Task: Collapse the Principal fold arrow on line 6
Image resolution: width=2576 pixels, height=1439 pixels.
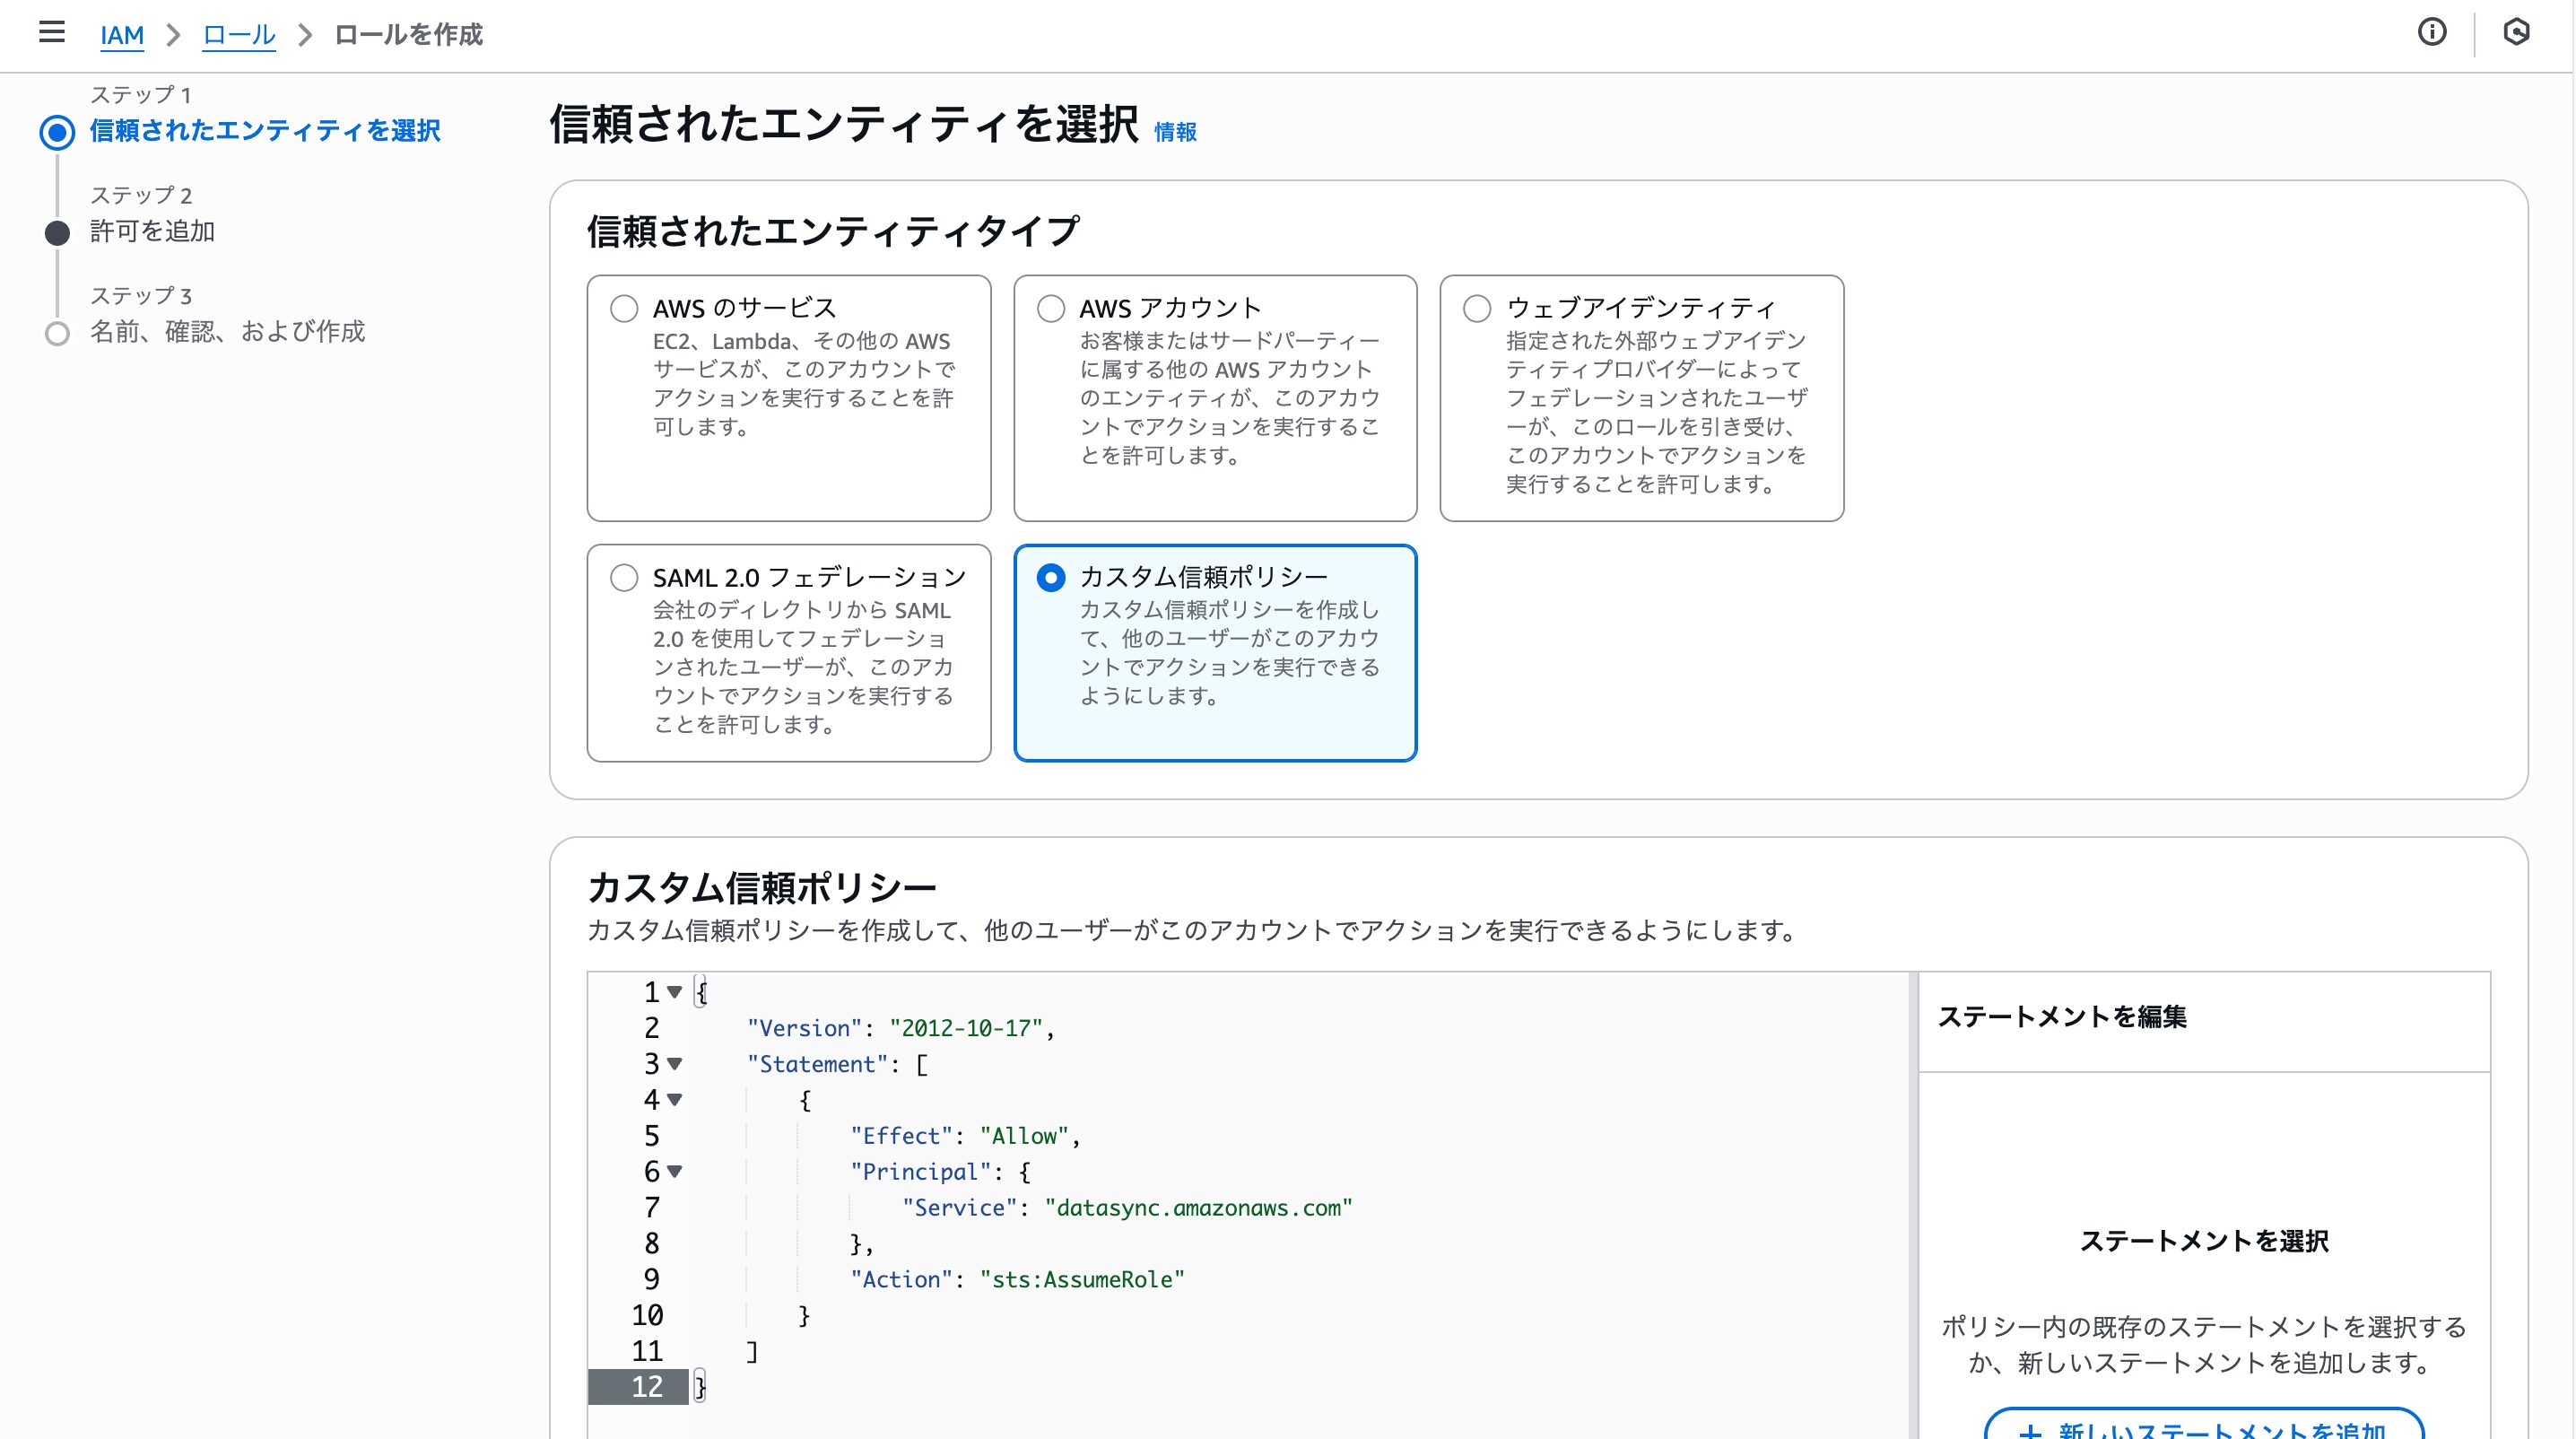Action: 675,1171
